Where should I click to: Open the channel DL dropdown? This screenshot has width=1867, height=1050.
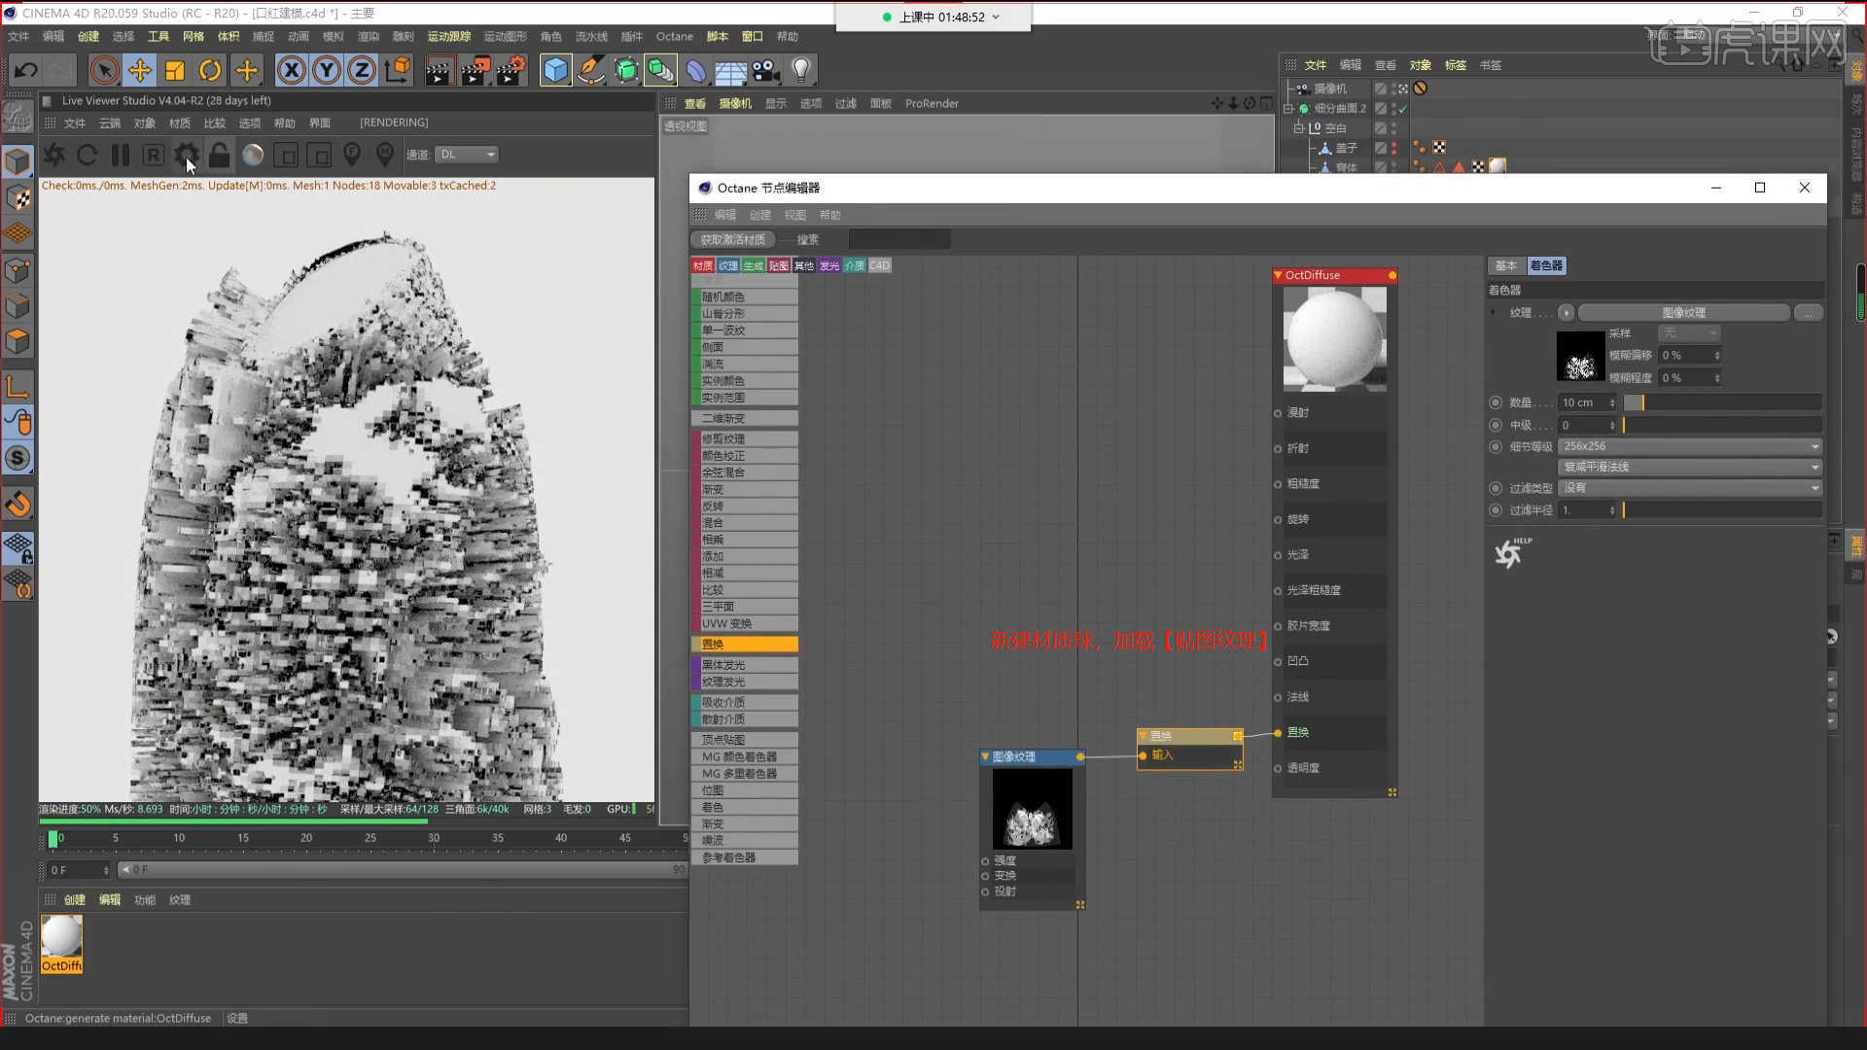point(467,155)
